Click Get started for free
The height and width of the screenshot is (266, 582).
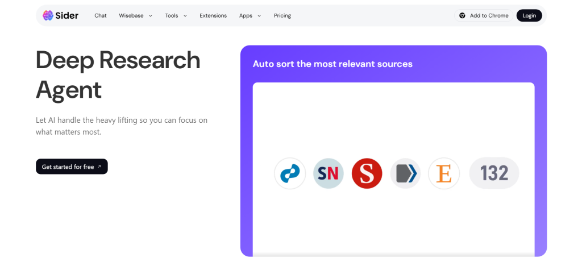(x=72, y=167)
